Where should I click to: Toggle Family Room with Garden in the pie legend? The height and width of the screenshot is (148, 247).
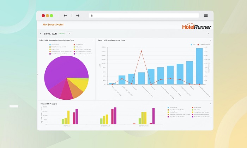tap(82, 49)
